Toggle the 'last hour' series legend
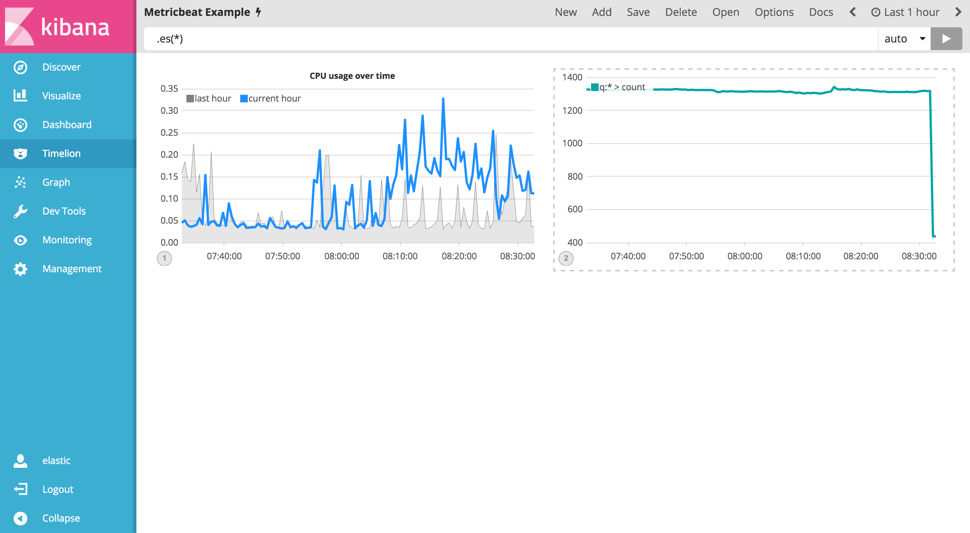The image size is (970, 533). pyautogui.click(x=212, y=99)
